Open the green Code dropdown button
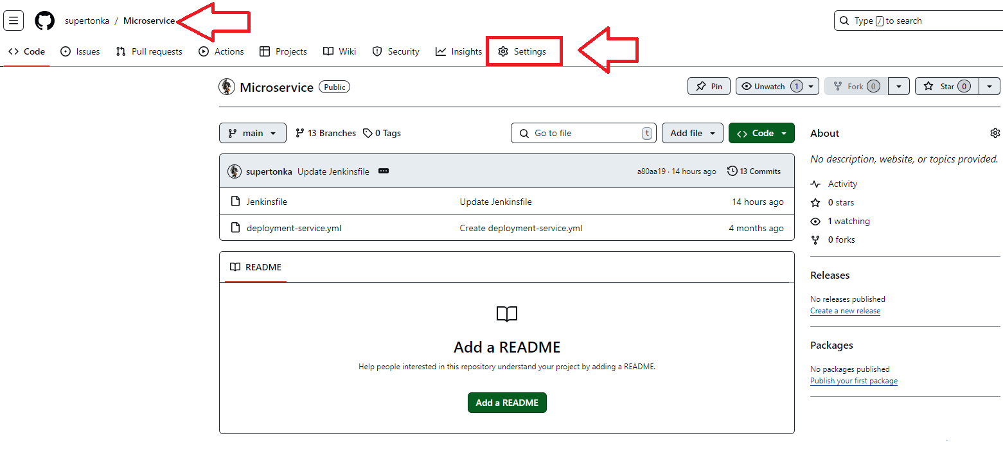The image size is (1003, 454). pos(761,133)
